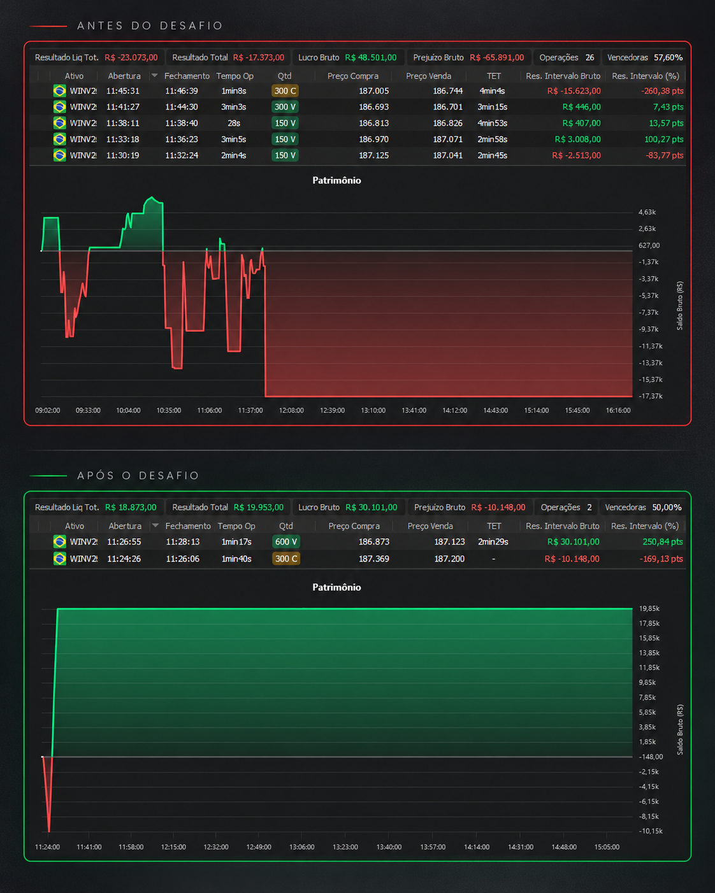Click the Res. Intervalo Bruto header in the Após o Desafio table
Image resolution: width=715 pixels, height=893 pixels.
click(x=563, y=526)
